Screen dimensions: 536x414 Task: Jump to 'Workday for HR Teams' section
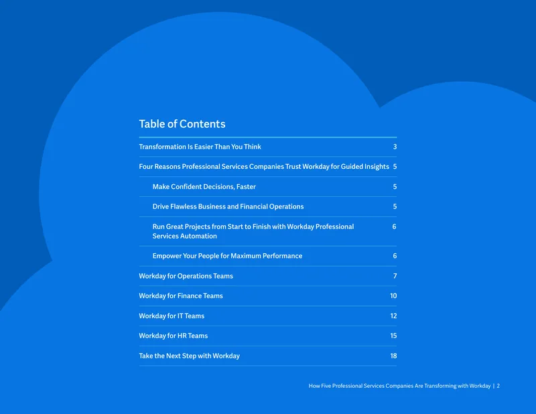click(174, 336)
